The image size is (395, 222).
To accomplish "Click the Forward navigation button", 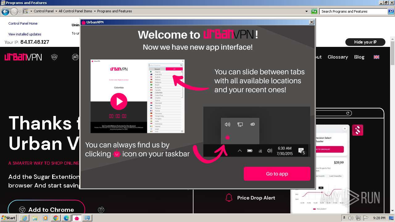I will click(x=14, y=12).
